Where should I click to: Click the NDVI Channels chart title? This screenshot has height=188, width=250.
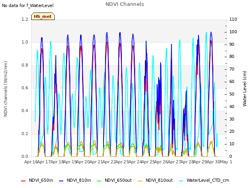click(125, 4)
